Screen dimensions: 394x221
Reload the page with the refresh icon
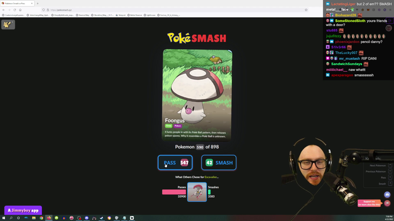point(15,10)
